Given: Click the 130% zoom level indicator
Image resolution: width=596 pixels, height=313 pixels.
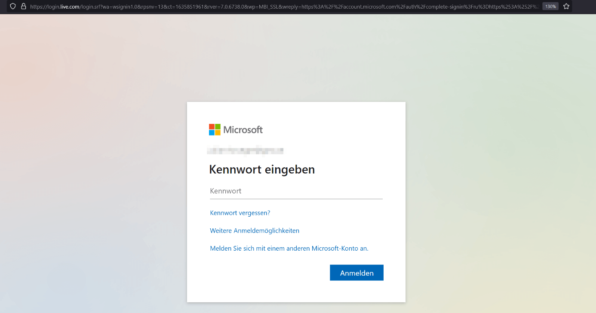Looking at the screenshot, I should (550, 6).
